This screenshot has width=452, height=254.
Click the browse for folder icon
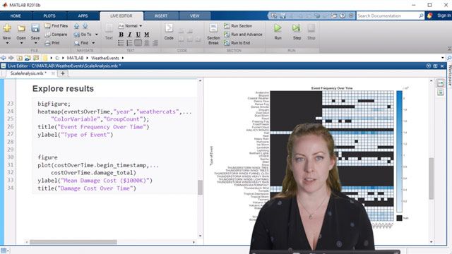coord(28,58)
